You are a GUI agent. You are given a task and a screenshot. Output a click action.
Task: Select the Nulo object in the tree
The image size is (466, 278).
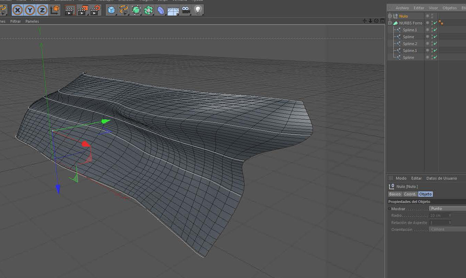(x=403, y=16)
